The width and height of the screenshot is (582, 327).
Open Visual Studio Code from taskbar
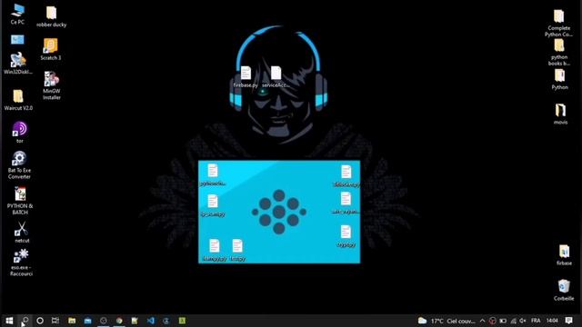(x=150, y=321)
